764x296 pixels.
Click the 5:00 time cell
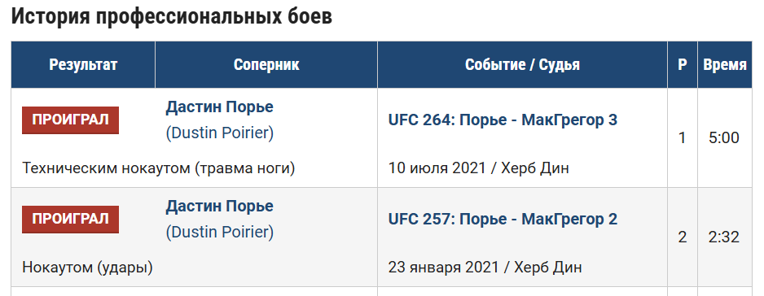pyautogui.click(x=724, y=138)
